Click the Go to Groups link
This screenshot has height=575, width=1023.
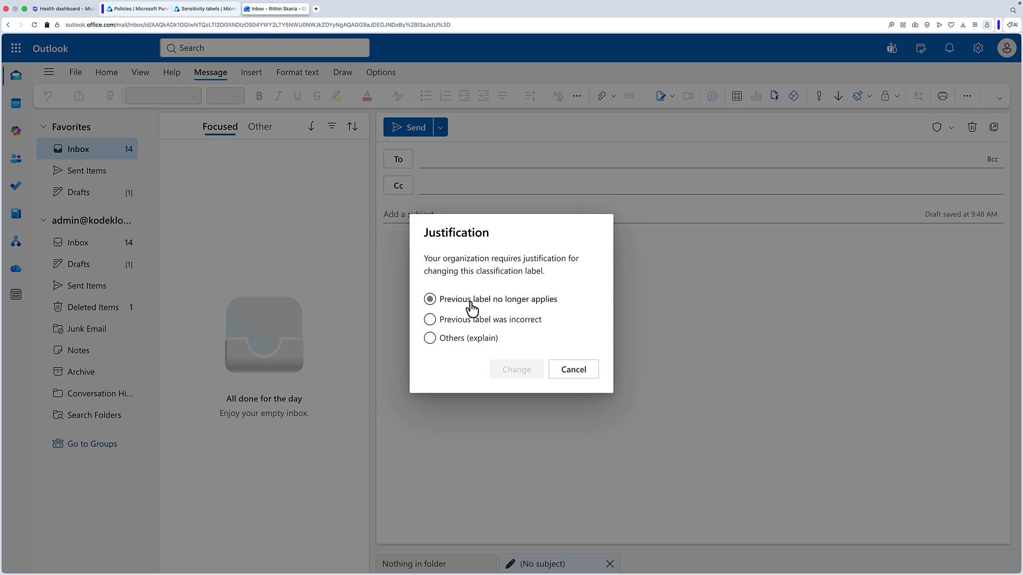click(92, 443)
